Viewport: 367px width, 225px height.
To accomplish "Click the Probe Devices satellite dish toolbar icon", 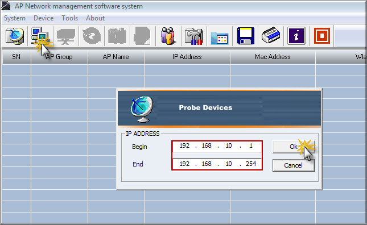I will 15,36.
